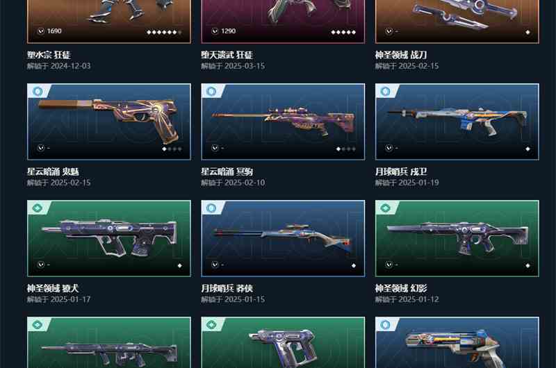Open the 月球哨兵 莽侠 sniper skin image
556x368 pixels.
283,238
